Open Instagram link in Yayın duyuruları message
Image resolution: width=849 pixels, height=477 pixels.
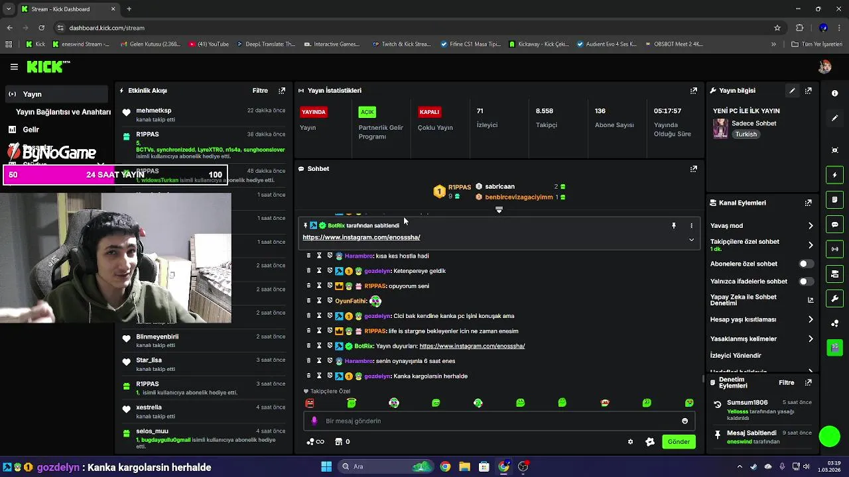click(x=472, y=346)
